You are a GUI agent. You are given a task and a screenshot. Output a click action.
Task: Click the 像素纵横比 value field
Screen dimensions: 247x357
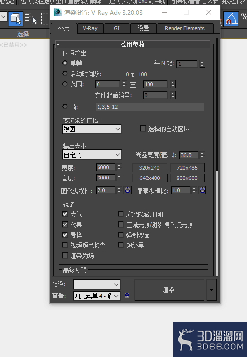180,190
